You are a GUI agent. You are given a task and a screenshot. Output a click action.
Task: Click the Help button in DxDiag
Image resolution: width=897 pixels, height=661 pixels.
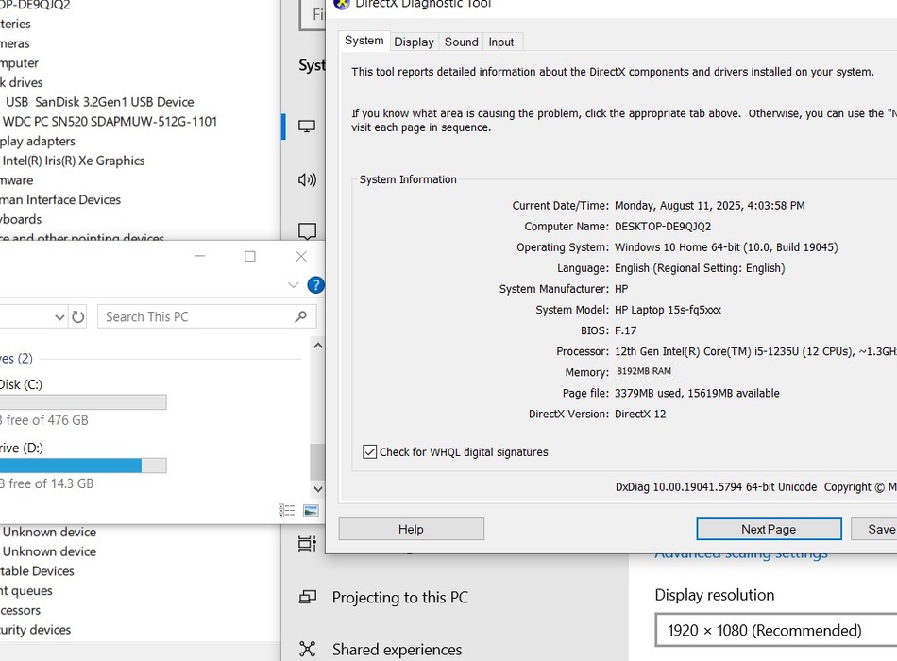(x=411, y=529)
